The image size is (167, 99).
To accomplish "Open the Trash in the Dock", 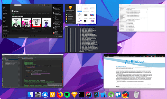I will point(136,95).
